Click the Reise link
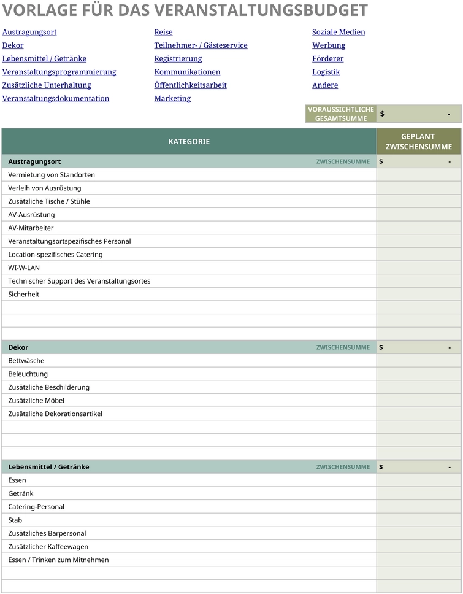The height and width of the screenshot is (594, 463). point(164,32)
